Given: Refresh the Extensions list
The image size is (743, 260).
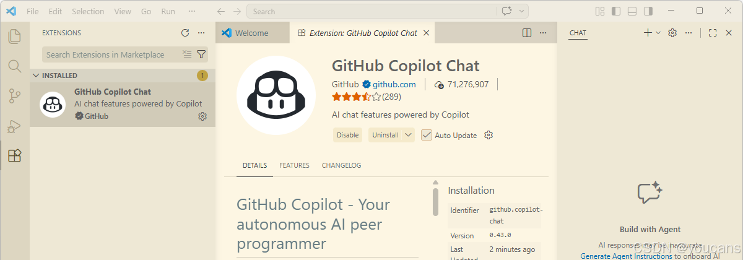Looking at the screenshot, I should click(x=185, y=33).
